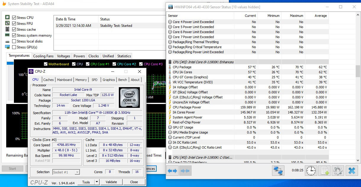The width and height of the screenshot is (361, 187).
Task: Click the CPU Package thermometer icon
Action: pyautogui.click(x=170, y=67)
